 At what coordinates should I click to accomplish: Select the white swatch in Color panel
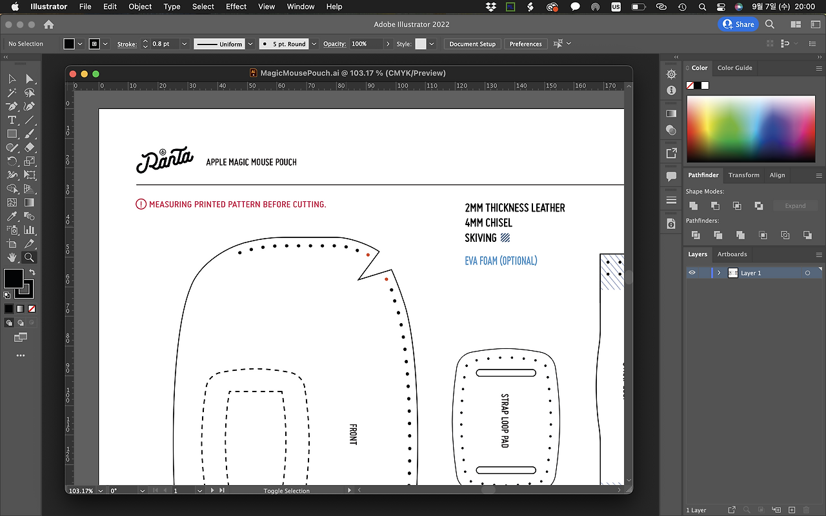coord(705,85)
